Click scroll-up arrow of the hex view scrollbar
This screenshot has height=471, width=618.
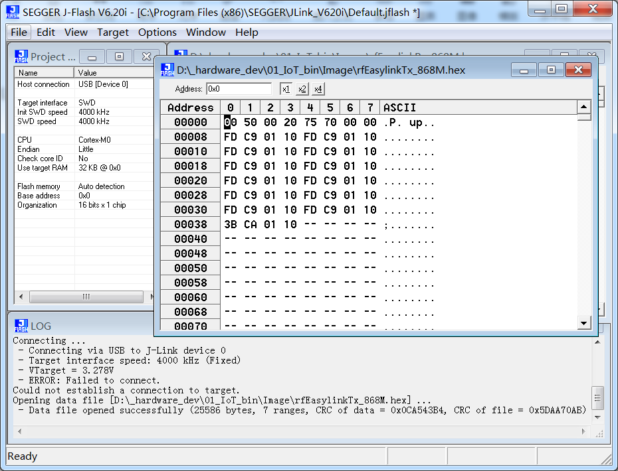click(x=584, y=107)
